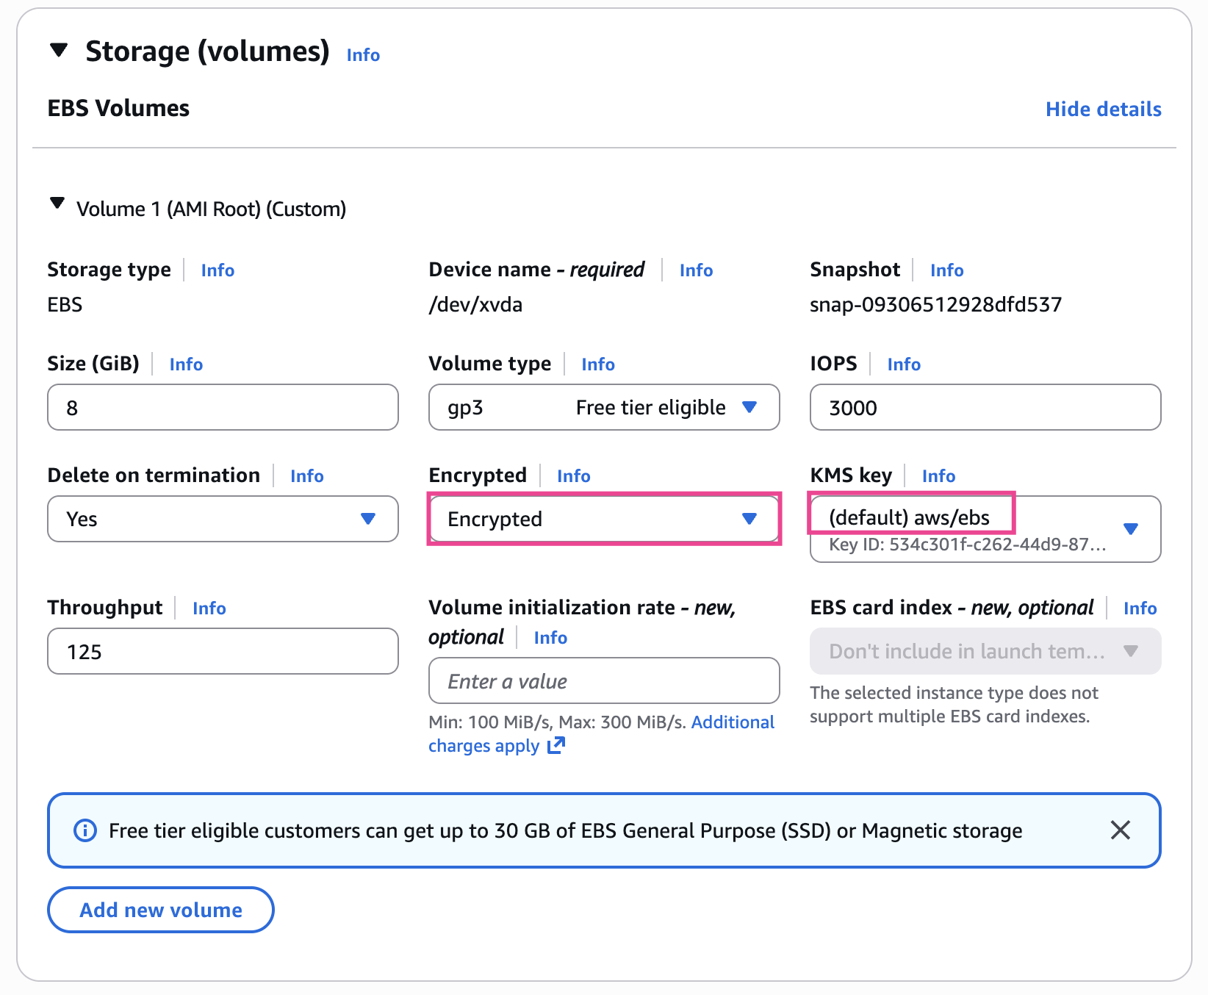Collapse the Storage (volumes) section
This screenshot has width=1208, height=995.
[59, 51]
